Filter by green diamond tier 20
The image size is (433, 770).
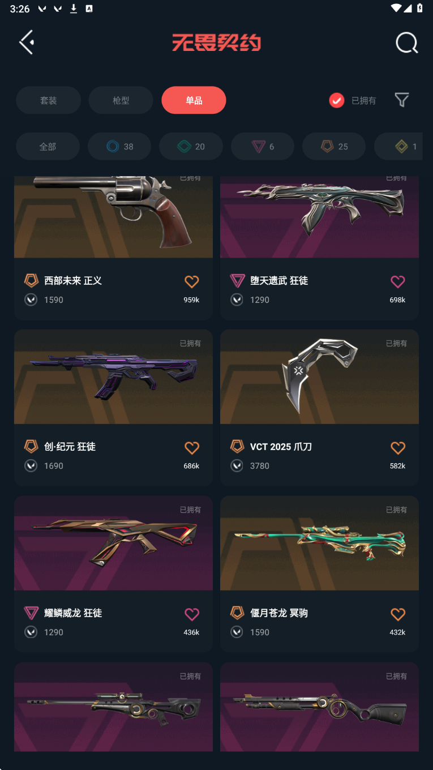click(191, 147)
